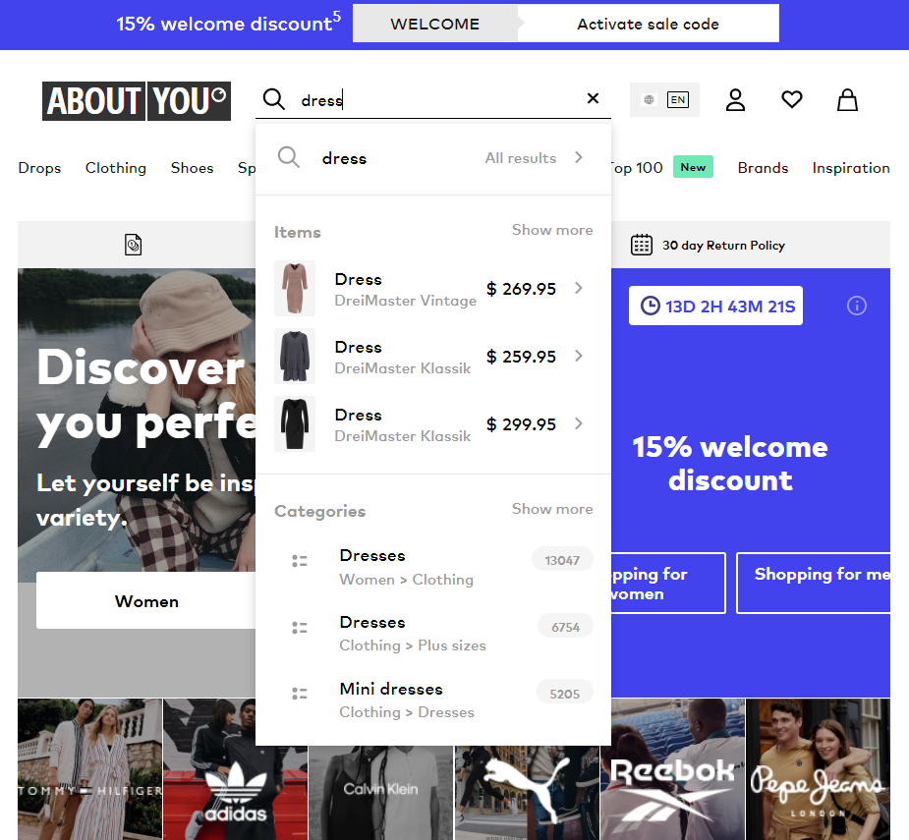Click the chevron for the $299.95 dress

[579, 423]
